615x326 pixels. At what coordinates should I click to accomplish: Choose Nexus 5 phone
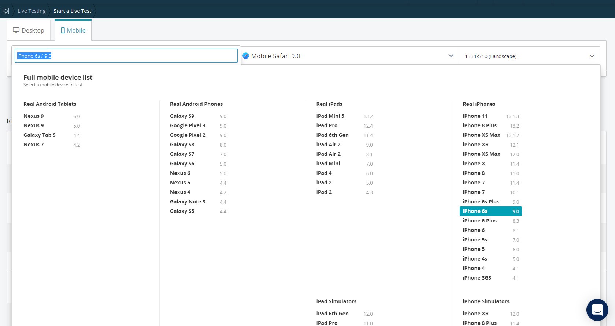click(x=198, y=183)
